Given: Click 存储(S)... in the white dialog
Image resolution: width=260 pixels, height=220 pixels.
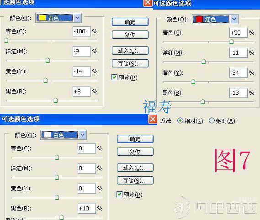Looking at the screenshot, I should pos(135,180).
